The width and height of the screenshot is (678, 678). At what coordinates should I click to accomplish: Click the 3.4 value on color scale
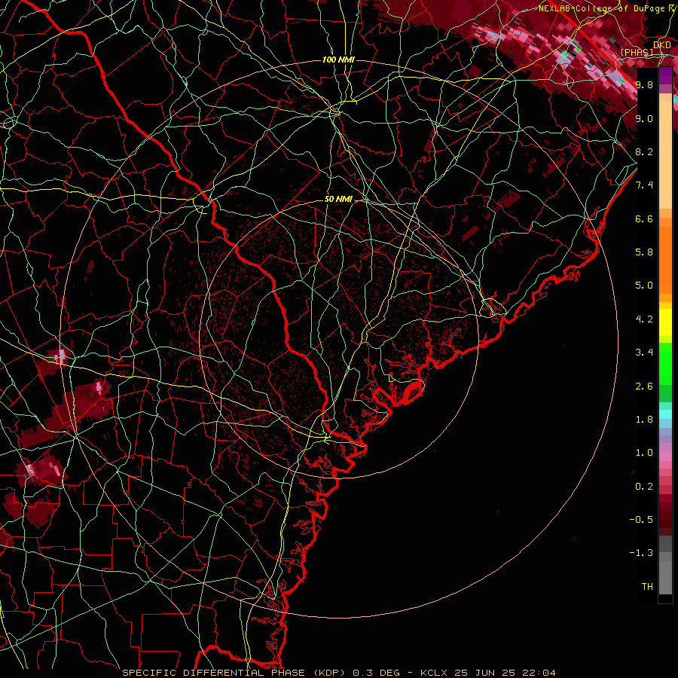[x=644, y=353]
